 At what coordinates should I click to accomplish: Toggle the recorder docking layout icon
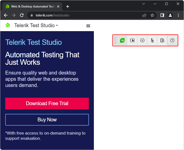pos(162,40)
